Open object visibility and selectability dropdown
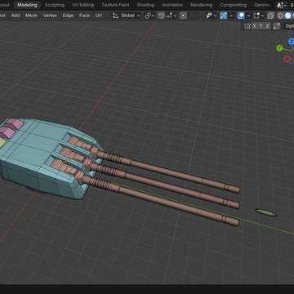Screen dimensions: 294x294 click(212, 16)
